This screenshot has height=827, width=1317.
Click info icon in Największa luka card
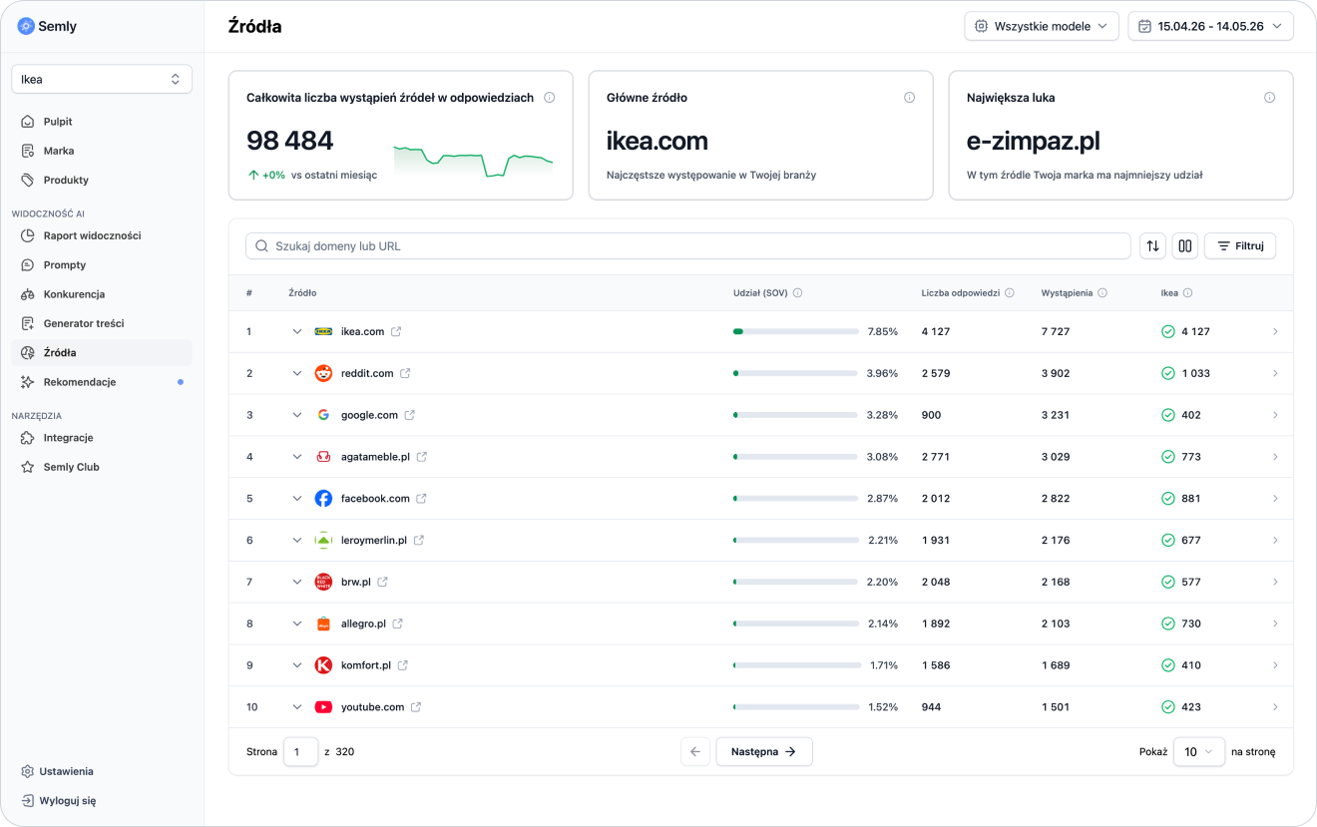[1269, 98]
